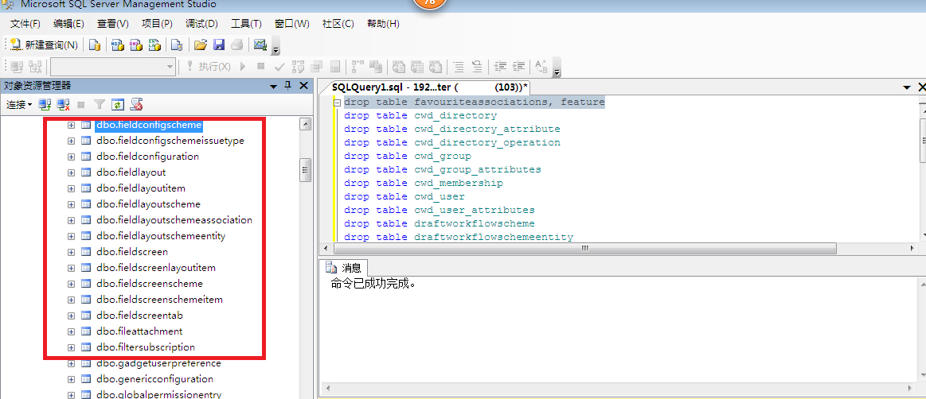Click the SQLQuery1.sql document tab

(427, 87)
